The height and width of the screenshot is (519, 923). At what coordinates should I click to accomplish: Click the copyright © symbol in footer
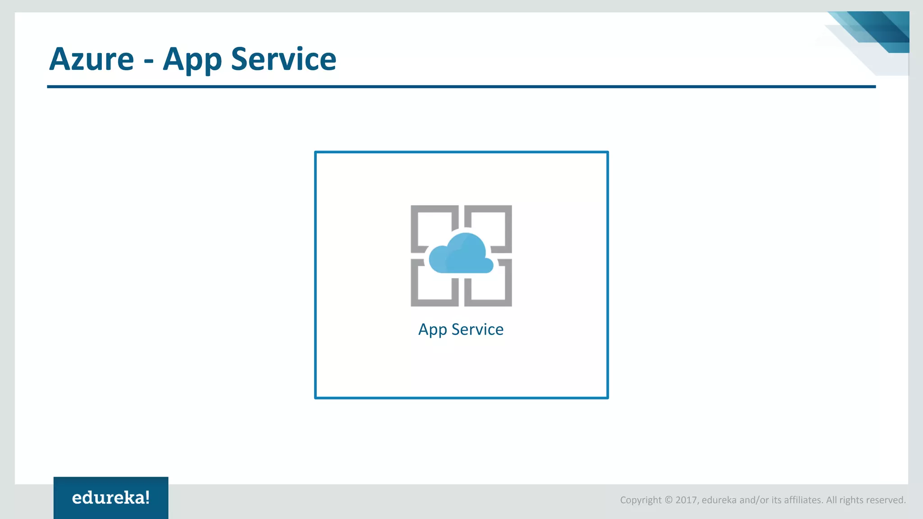click(668, 500)
